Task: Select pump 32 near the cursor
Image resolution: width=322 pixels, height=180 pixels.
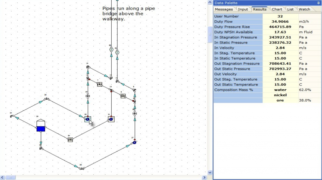Action: pos(88,119)
